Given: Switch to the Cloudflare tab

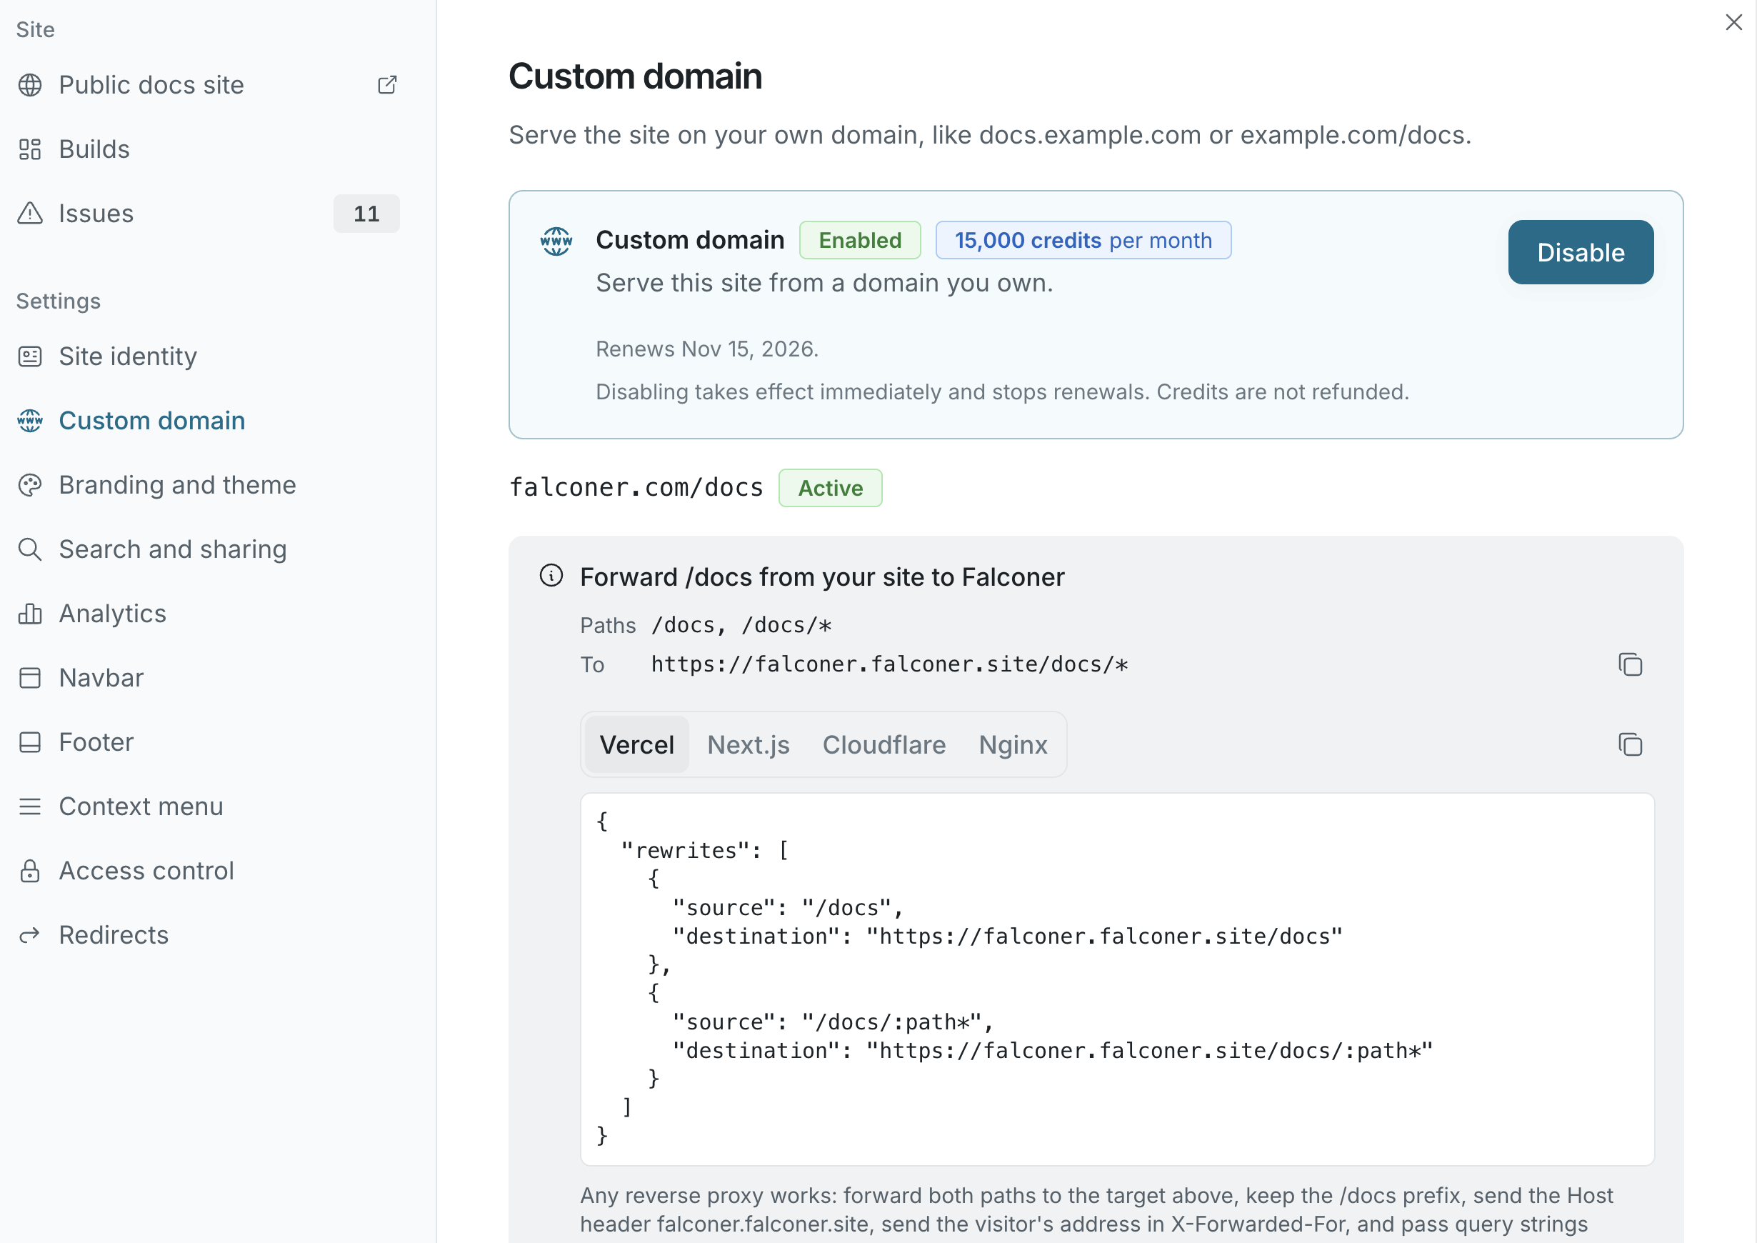Looking at the screenshot, I should (x=884, y=744).
